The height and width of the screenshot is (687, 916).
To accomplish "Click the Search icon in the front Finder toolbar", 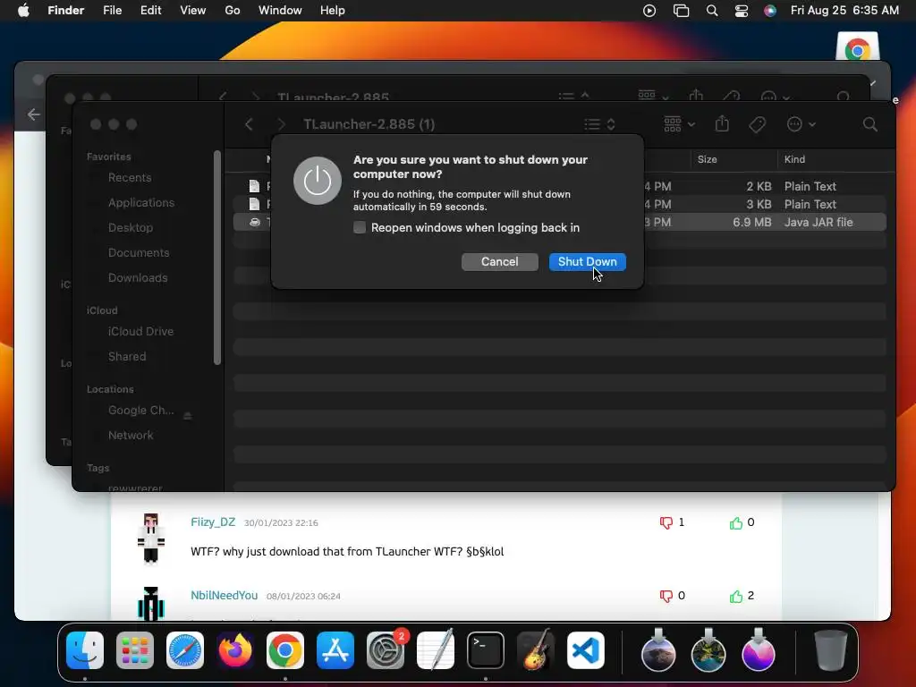I will 869,123.
